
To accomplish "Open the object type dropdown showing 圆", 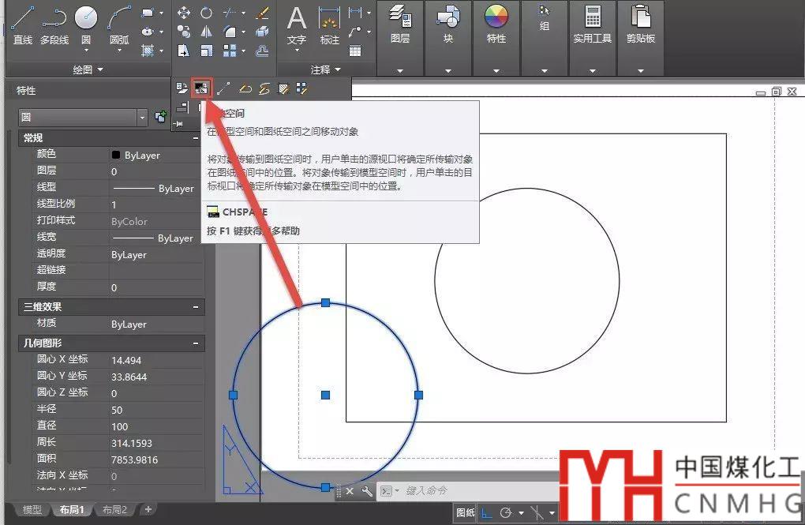I will coord(83,117).
